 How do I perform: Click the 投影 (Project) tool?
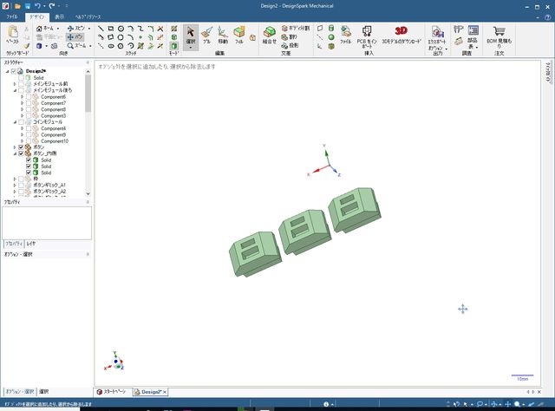291,45
